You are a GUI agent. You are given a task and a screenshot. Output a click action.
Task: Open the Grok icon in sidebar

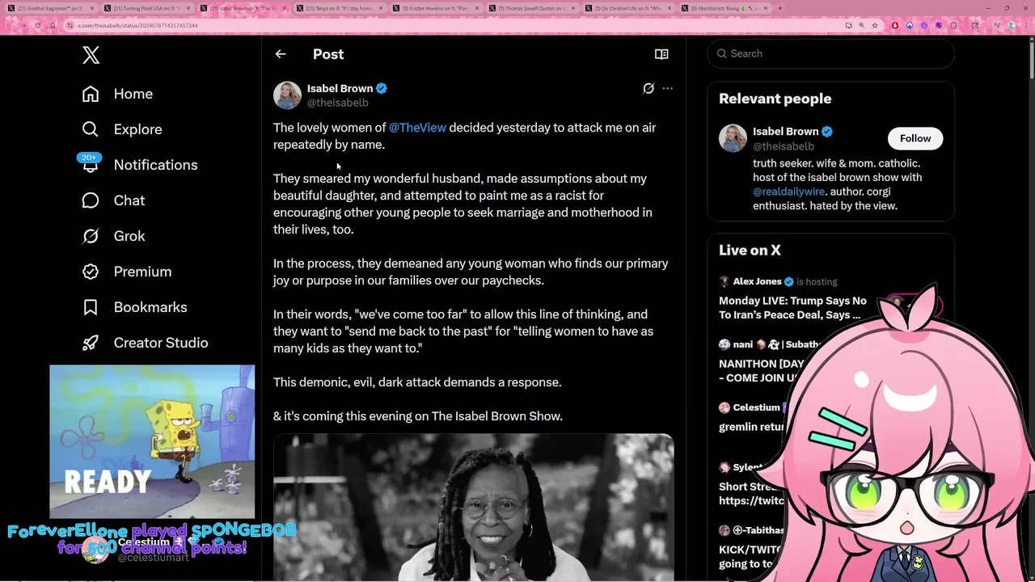point(91,236)
